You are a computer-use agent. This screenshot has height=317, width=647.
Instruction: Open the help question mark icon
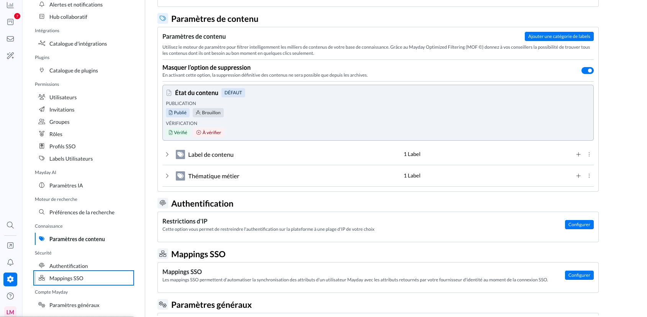tap(10, 296)
